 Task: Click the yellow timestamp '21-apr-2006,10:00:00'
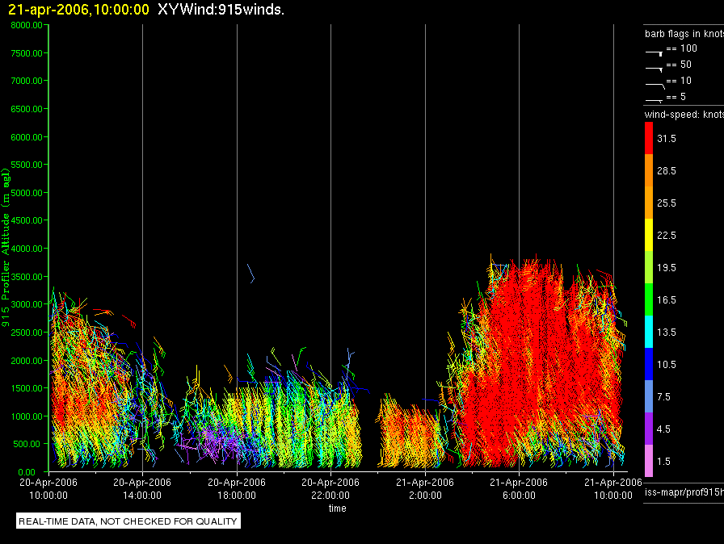(x=78, y=9)
